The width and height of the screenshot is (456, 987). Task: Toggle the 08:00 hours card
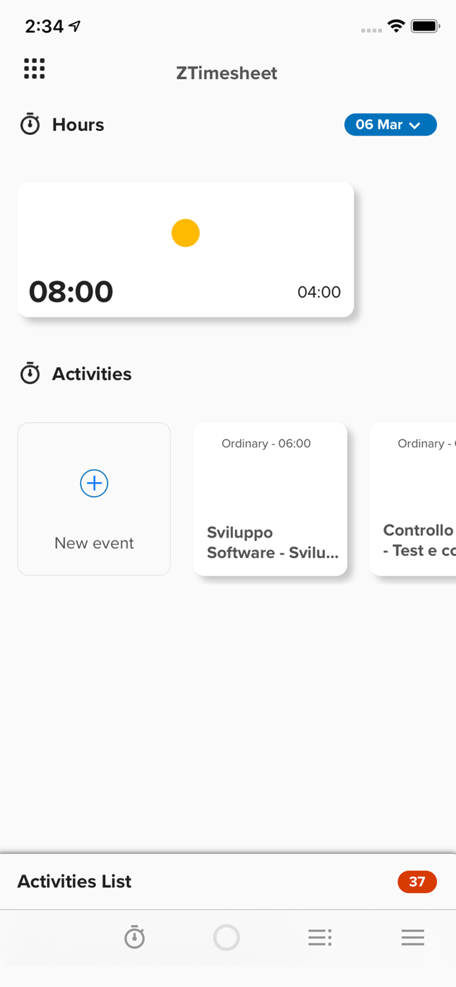click(x=70, y=291)
